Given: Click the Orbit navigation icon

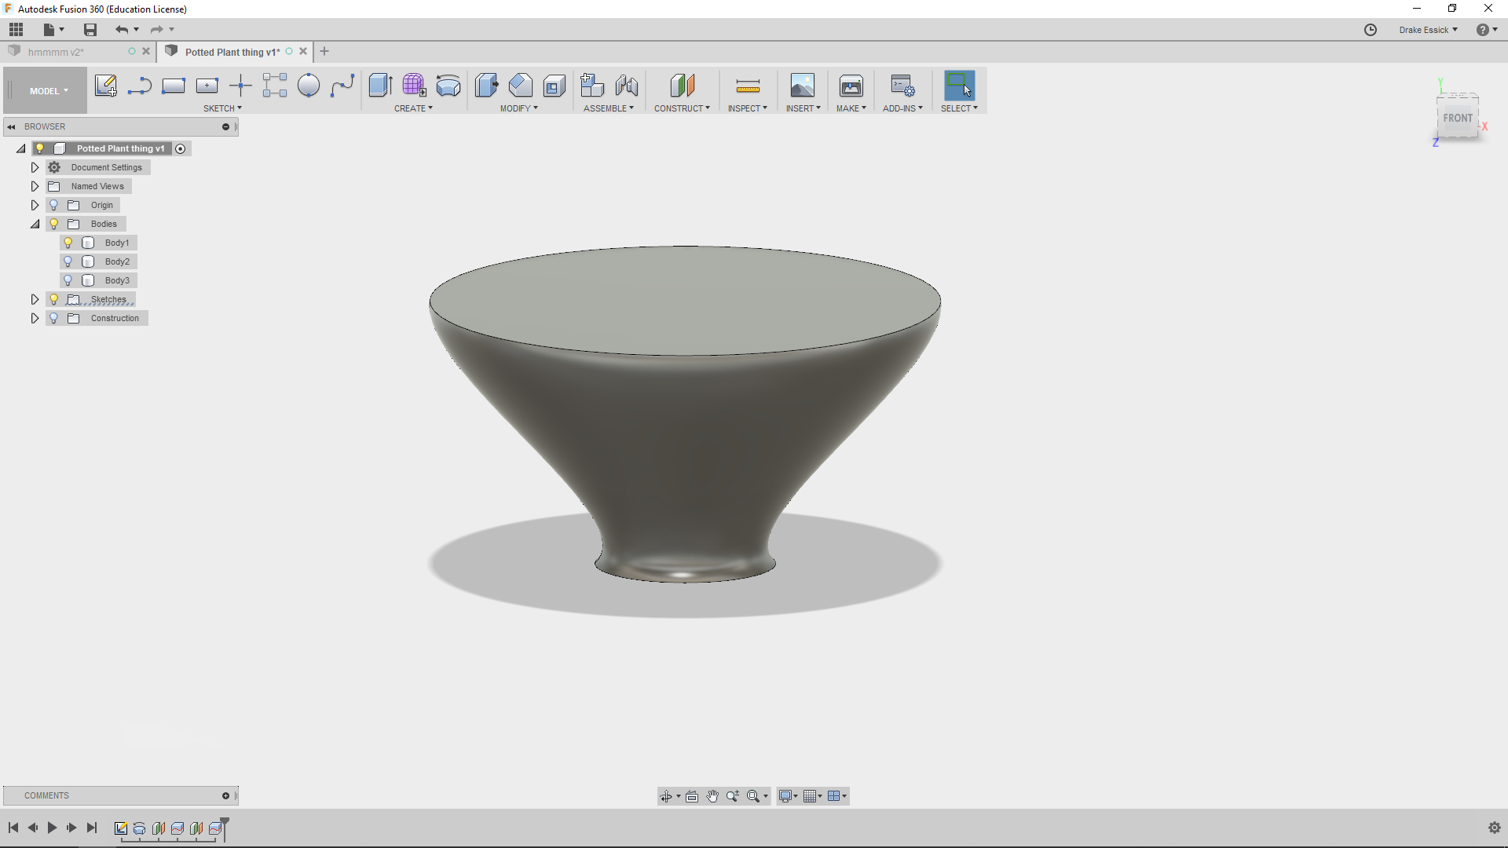Looking at the screenshot, I should point(666,796).
